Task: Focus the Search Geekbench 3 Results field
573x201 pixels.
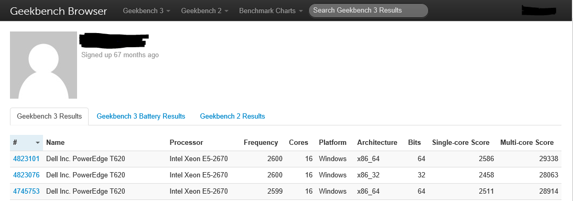Action: coord(369,10)
